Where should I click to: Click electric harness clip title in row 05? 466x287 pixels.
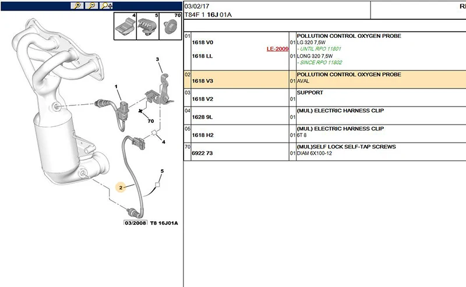tap(340, 129)
